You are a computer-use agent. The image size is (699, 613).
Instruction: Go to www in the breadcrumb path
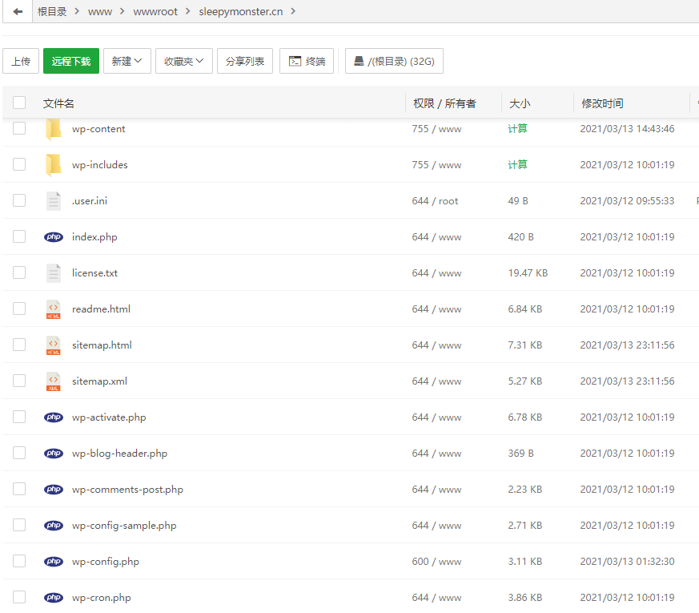point(100,11)
